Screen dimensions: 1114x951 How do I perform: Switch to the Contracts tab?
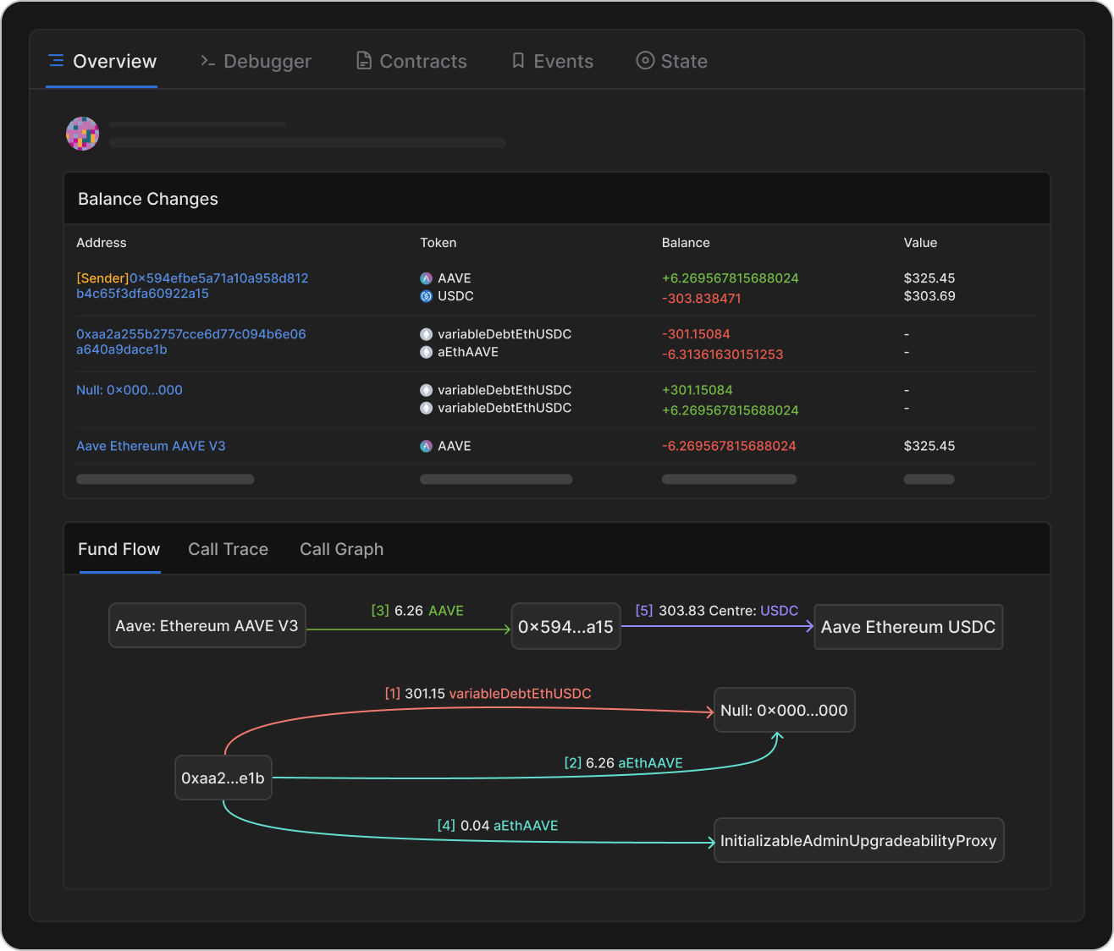pyautogui.click(x=411, y=61)
